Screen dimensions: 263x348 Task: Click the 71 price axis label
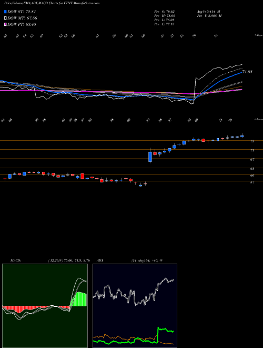[x=252, y=150]
